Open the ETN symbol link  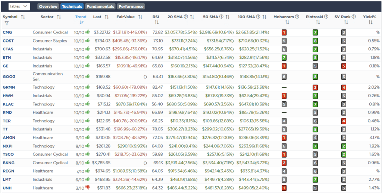pyautogui.click(x=7, y=58)
